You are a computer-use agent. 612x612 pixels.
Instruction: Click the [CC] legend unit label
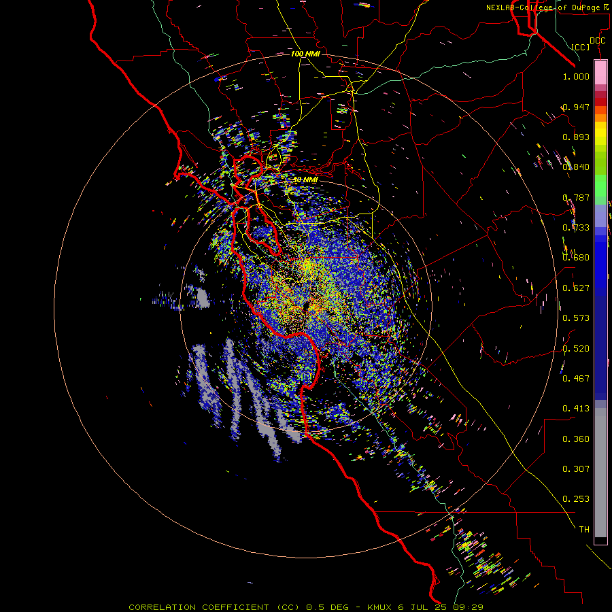[x=581, y=47]
